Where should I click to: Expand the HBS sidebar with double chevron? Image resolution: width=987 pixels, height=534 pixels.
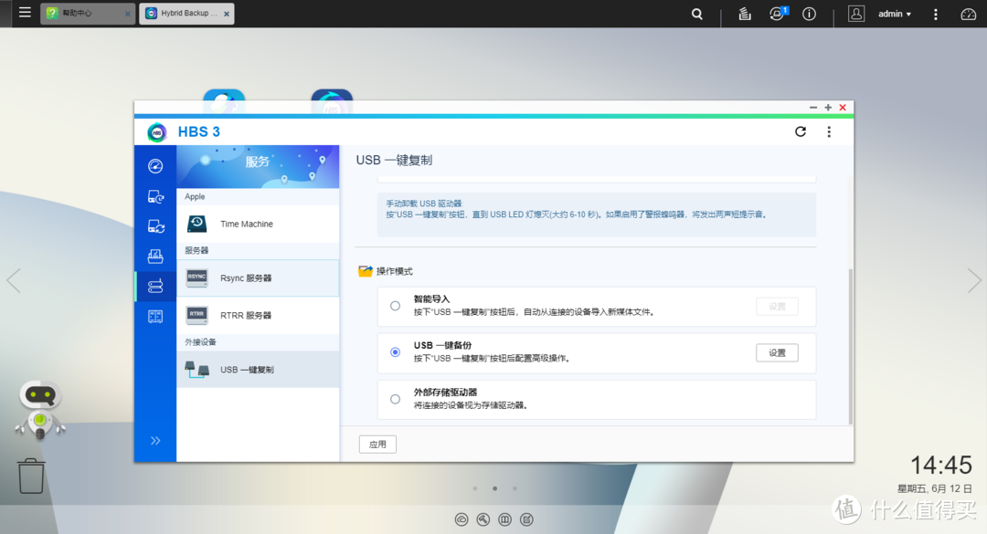155,440
